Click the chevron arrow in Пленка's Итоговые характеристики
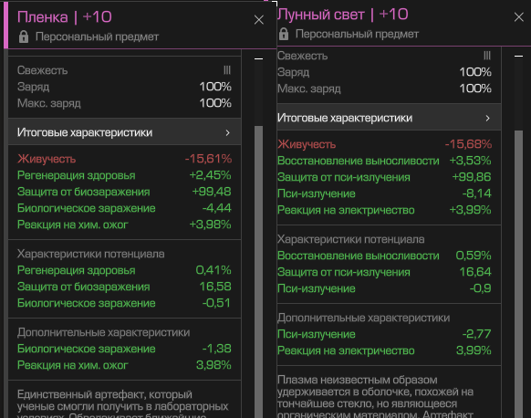The width and height of the screenshot is (531, 418). [x=227, y=132]
